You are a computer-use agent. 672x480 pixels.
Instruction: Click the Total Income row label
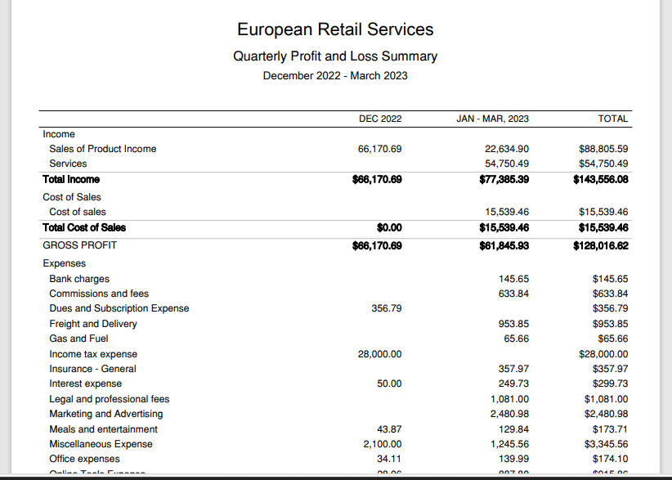pos(71,180)
